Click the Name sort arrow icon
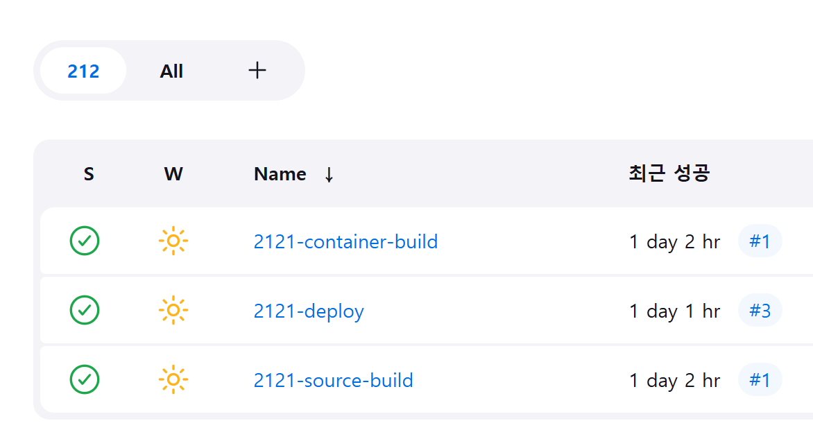The height and width of the screenshot is (430, 813). [329, 175]
